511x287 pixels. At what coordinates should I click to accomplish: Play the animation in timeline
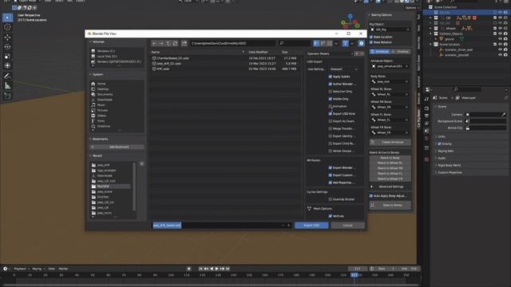click(x=216, y=269)
